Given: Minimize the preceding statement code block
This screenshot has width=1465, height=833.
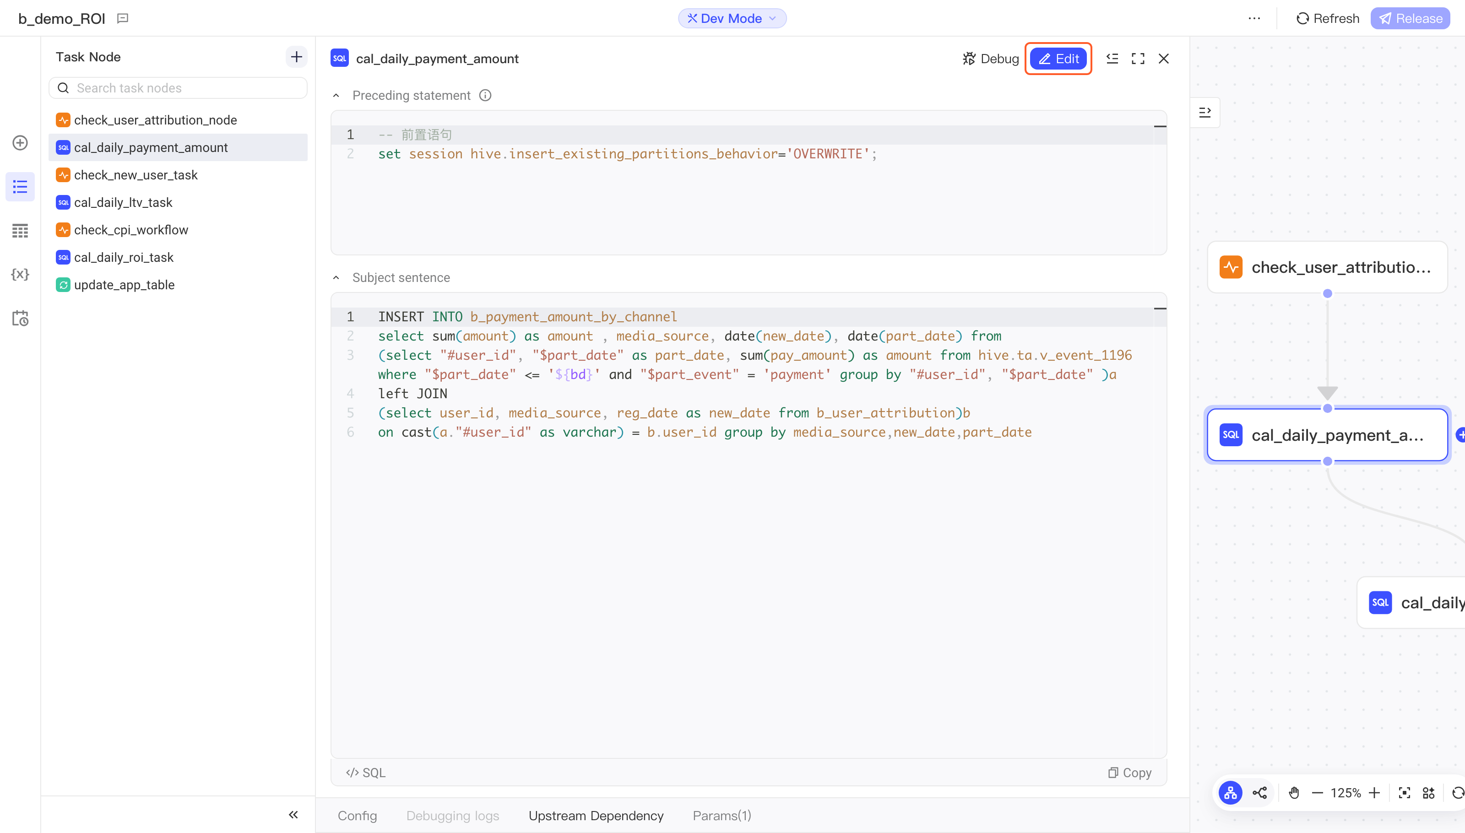Looking at the screenshot, I should pos(1160,126).
